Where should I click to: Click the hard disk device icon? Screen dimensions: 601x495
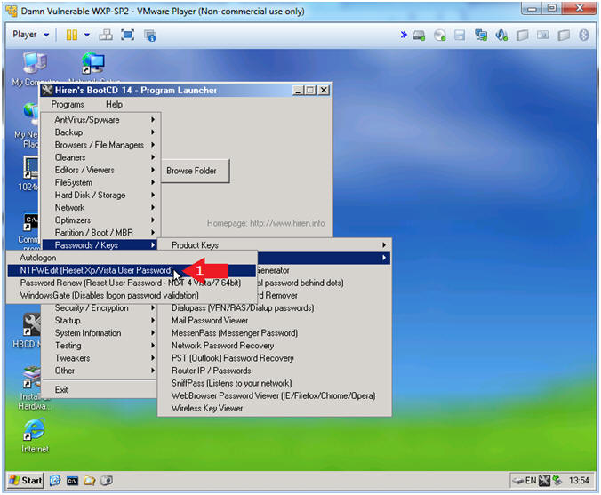pos(419,36)
